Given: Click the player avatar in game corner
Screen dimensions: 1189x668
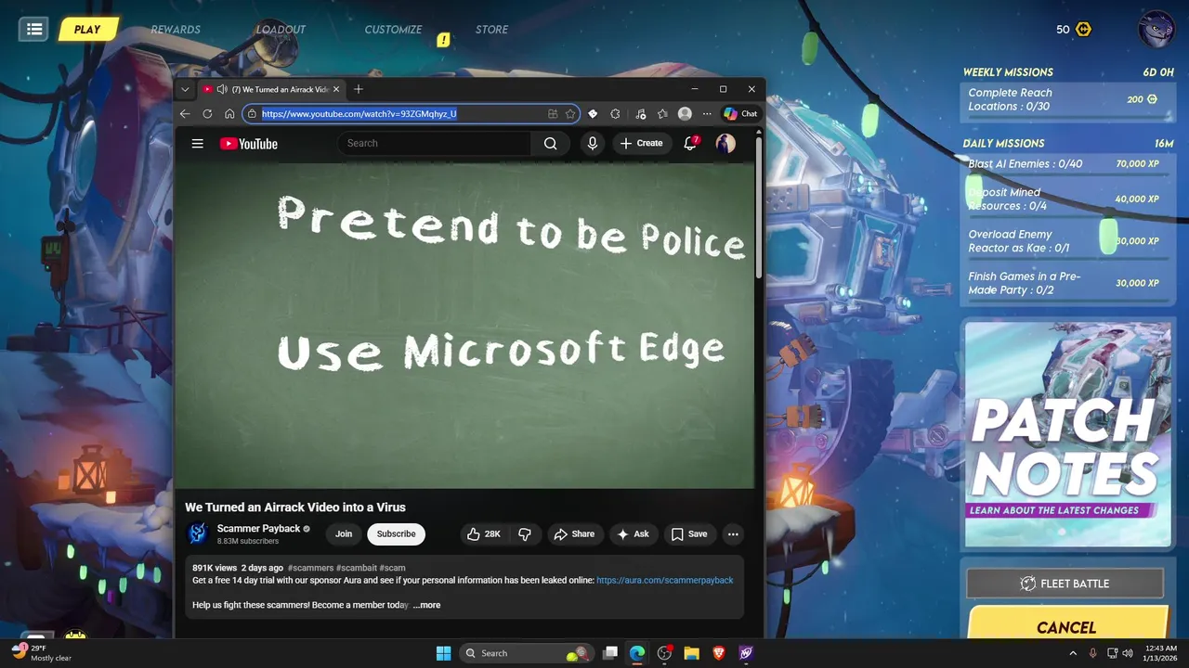Looking at the screenshot, I should 1156,29.
